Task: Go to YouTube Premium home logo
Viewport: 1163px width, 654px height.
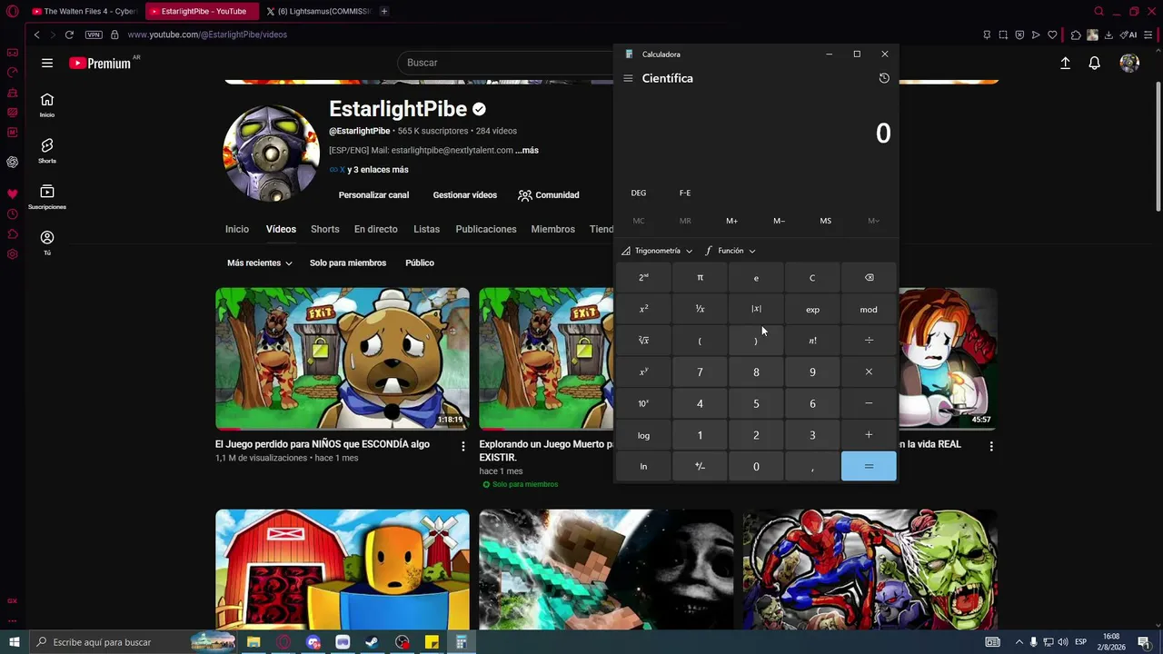Action: [x=100, y=63]
